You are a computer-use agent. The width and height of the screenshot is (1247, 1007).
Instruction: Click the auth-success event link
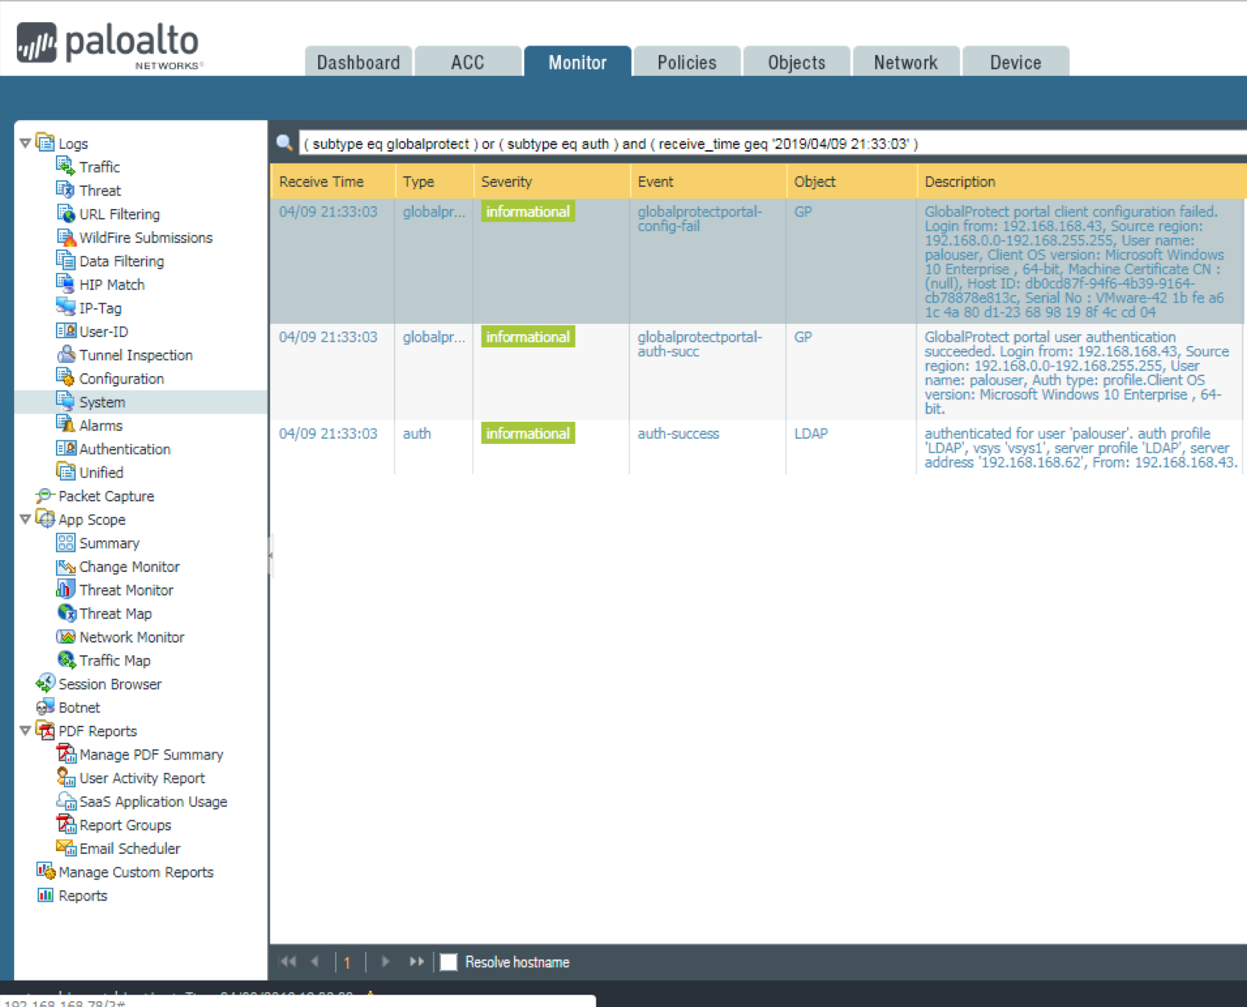[678, 434]
